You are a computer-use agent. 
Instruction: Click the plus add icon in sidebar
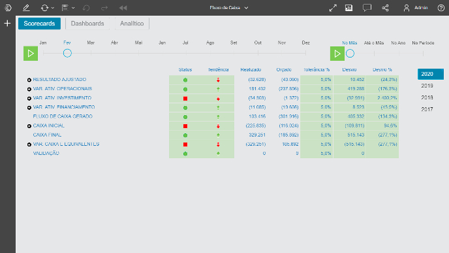[x=7, y=24]
